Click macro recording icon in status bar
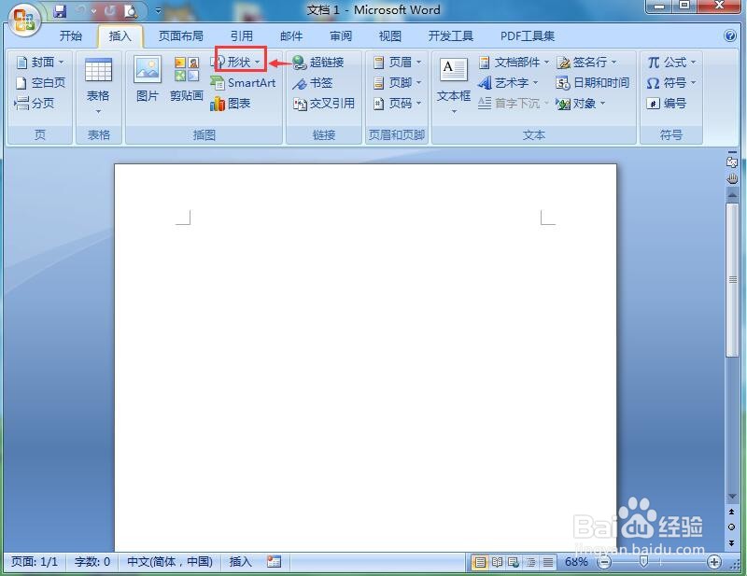 point(274,562)
